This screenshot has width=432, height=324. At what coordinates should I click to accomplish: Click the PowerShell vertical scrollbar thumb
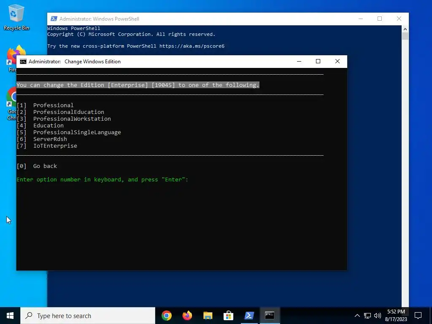pyautogui.click(x=405, y=36)
